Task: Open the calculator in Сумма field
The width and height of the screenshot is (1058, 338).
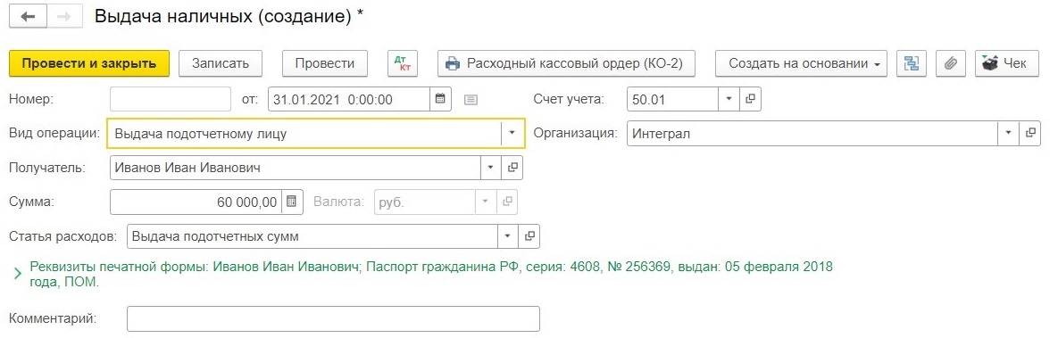Action: (291, 201)
